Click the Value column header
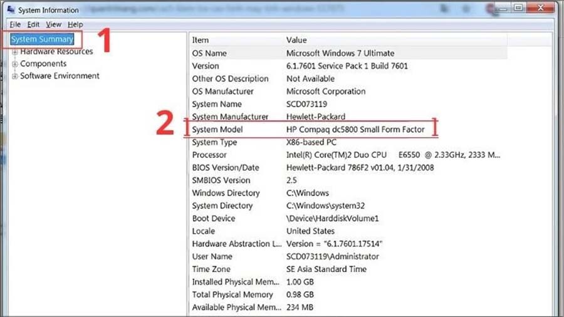Screen dimensions: 564x317 (296, 40)
